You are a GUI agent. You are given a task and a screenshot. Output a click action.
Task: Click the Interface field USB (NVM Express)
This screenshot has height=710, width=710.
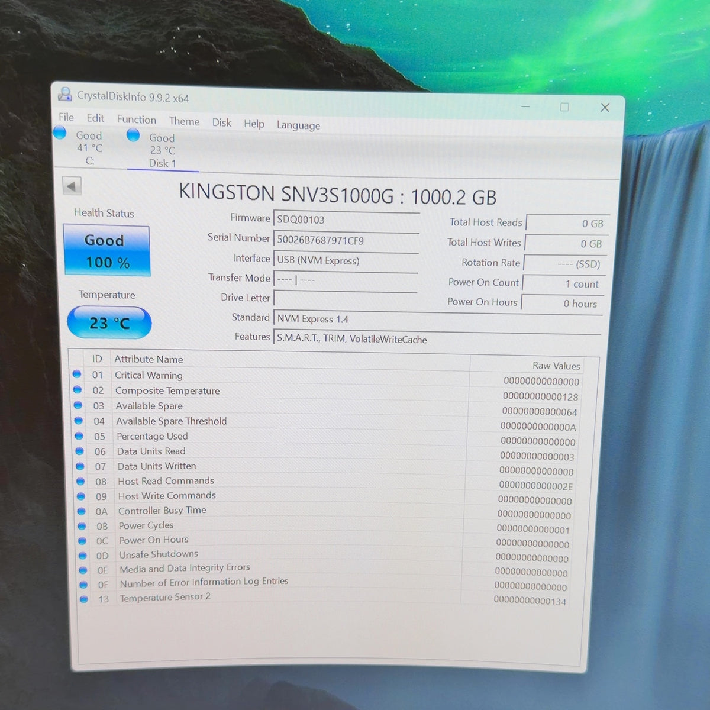(x=346, y=260)
